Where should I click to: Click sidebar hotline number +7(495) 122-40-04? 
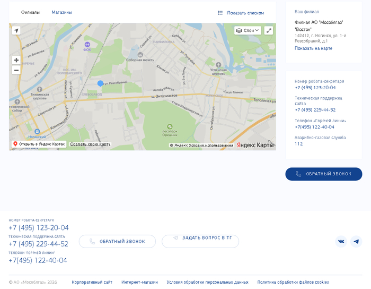[x=314, y=127]
